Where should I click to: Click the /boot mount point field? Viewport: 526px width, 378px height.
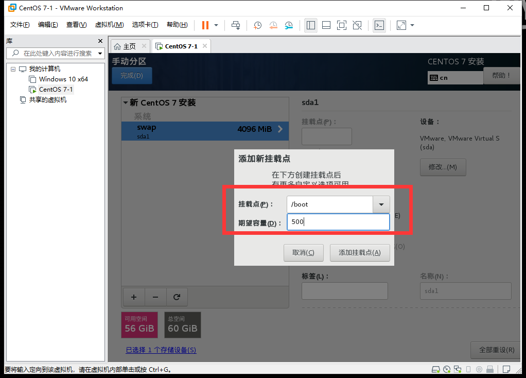330,204
